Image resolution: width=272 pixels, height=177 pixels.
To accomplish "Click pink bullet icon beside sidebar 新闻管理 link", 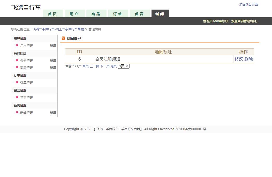I will (x=17, y=112).
